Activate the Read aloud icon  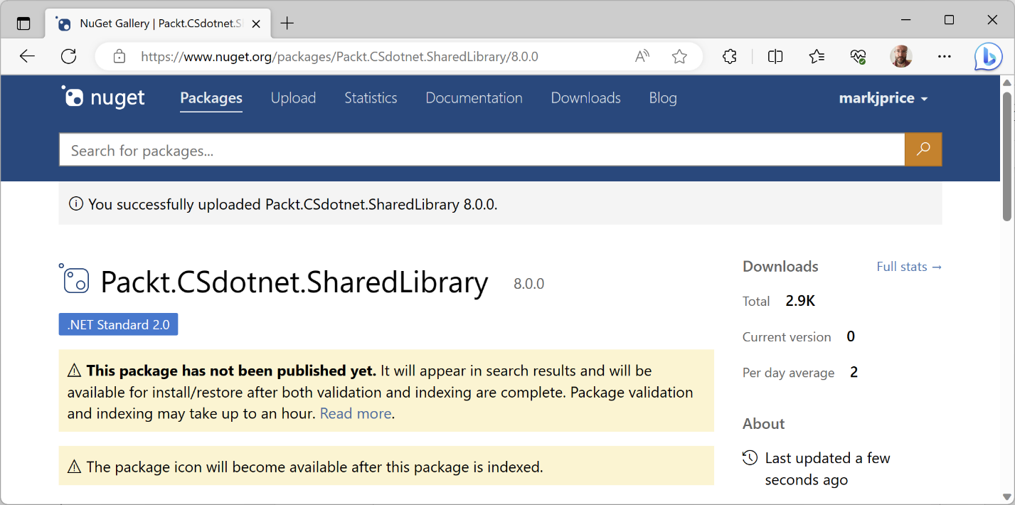tap(642, 57)
